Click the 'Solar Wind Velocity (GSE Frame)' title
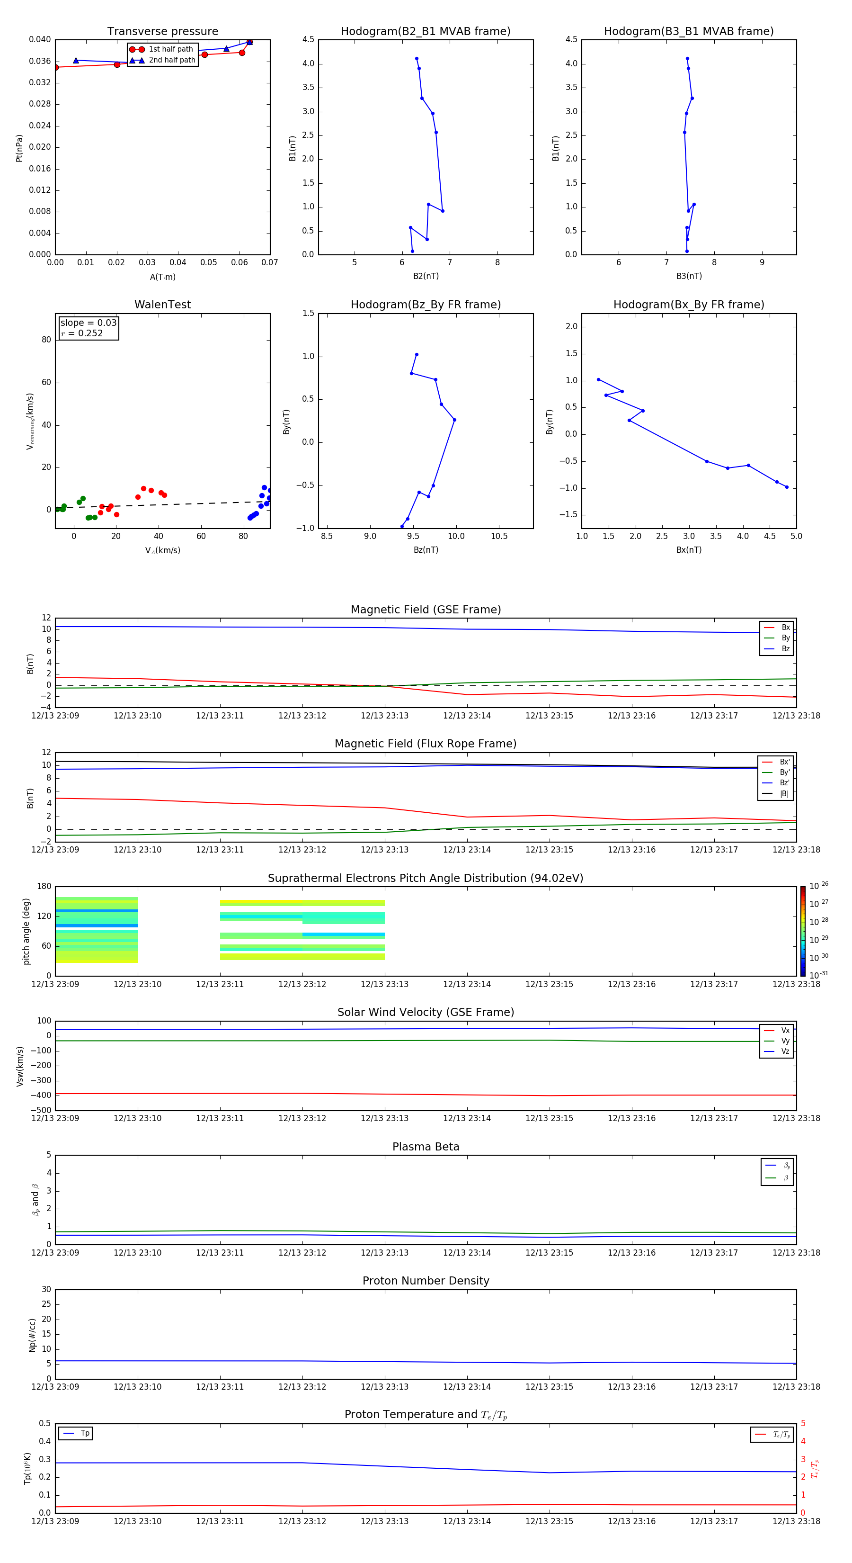The image size is (852, 1563). point(426,1013)
